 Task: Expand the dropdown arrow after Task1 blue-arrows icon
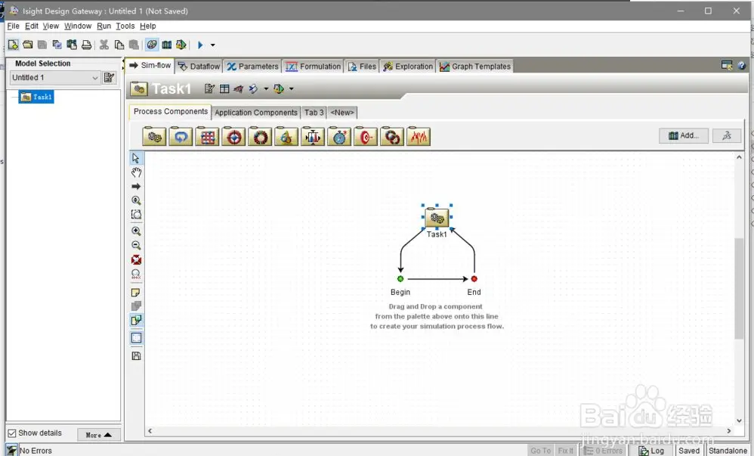point(266,88)
